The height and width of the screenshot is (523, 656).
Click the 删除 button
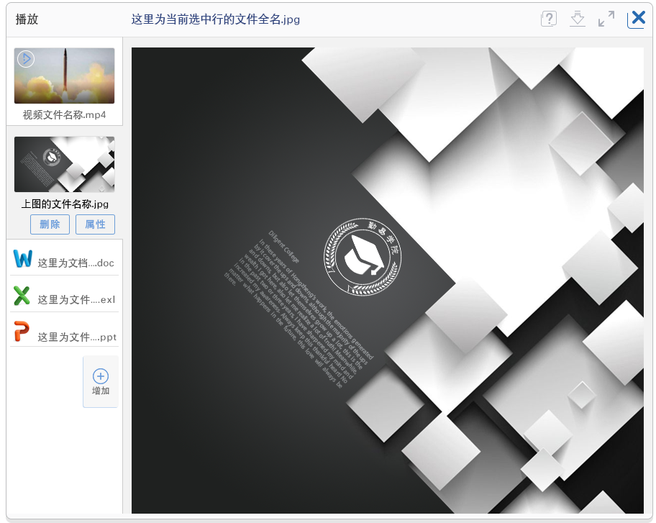coord(50,224)
